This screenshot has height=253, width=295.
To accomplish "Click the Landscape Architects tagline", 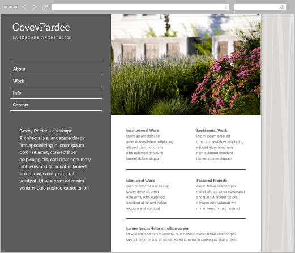I will click(41, 37).
